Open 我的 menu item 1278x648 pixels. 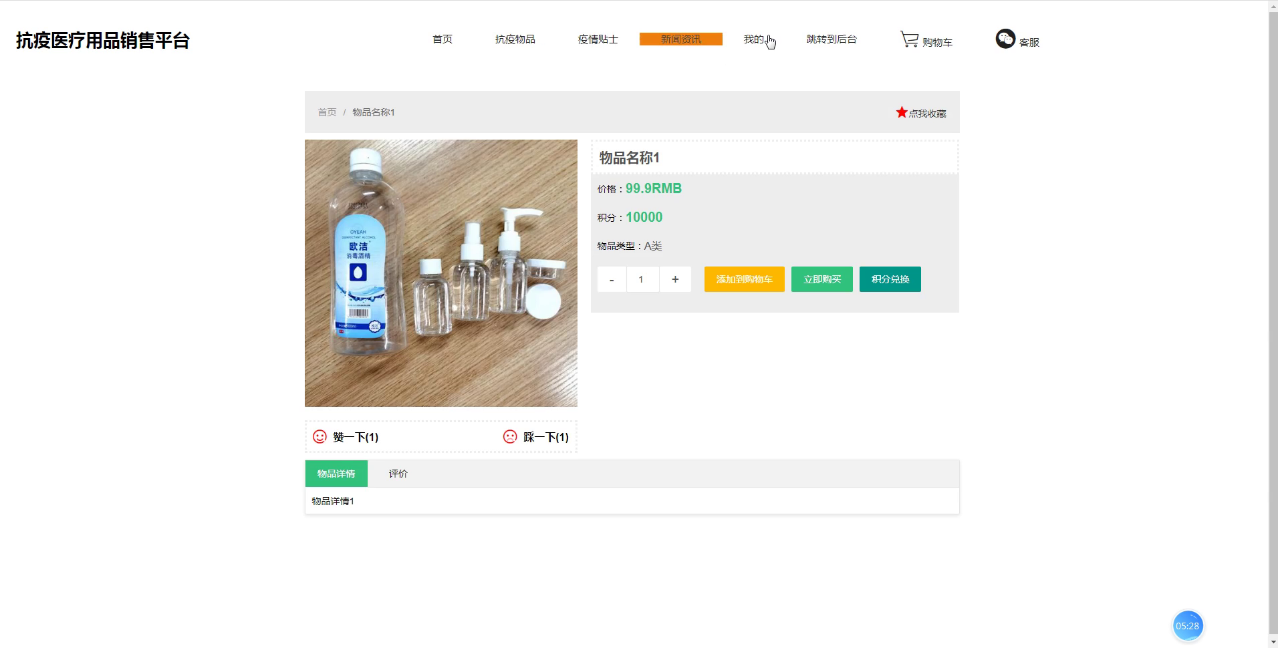click(754, 39)
